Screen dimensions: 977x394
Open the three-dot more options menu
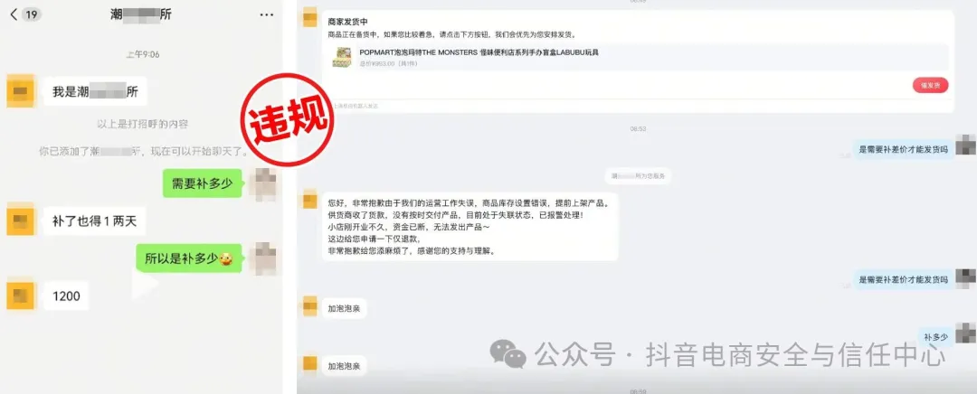[267, 14]
